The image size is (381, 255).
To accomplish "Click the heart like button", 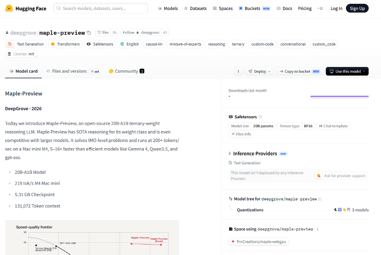I will (103, 32).
